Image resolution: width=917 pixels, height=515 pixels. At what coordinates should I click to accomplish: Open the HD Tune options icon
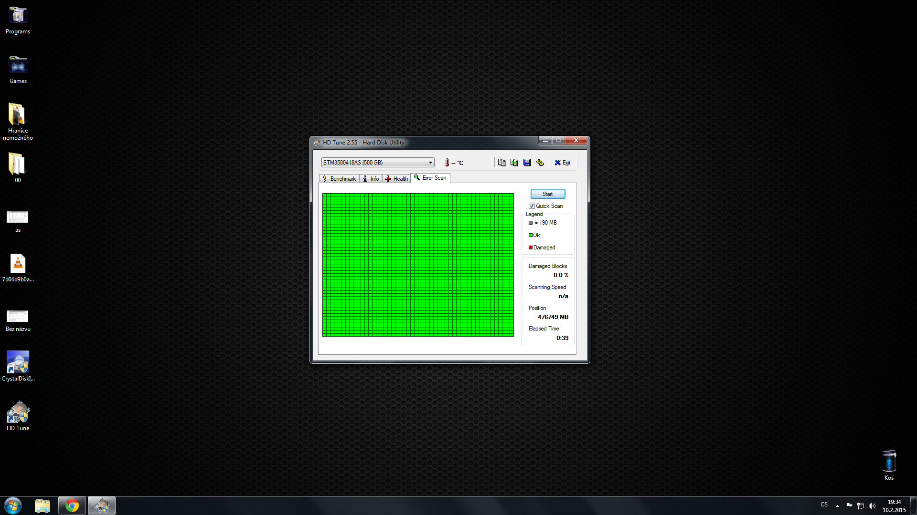540,163
